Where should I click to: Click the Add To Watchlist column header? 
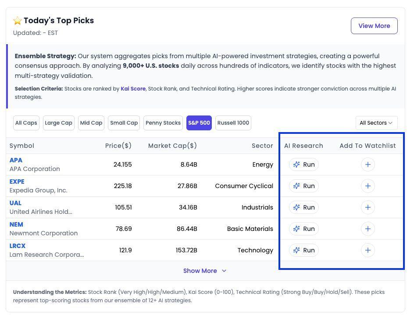pyautogui.click(x=368, y=146)
